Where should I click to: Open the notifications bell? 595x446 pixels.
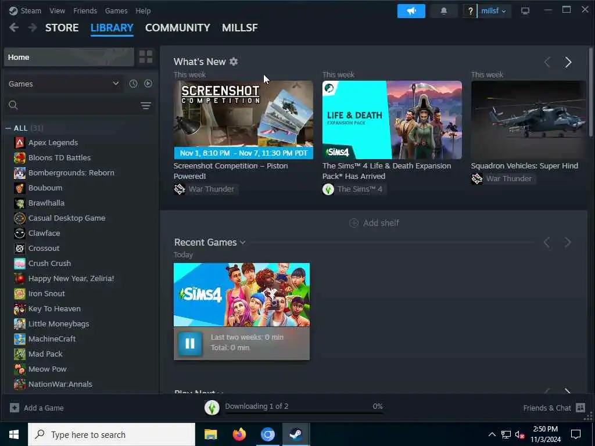click(443, 11)
